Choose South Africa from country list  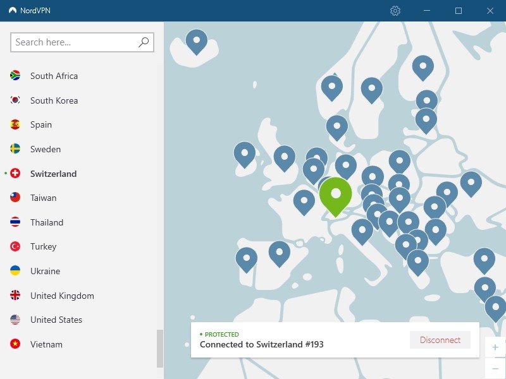point(54,76)
